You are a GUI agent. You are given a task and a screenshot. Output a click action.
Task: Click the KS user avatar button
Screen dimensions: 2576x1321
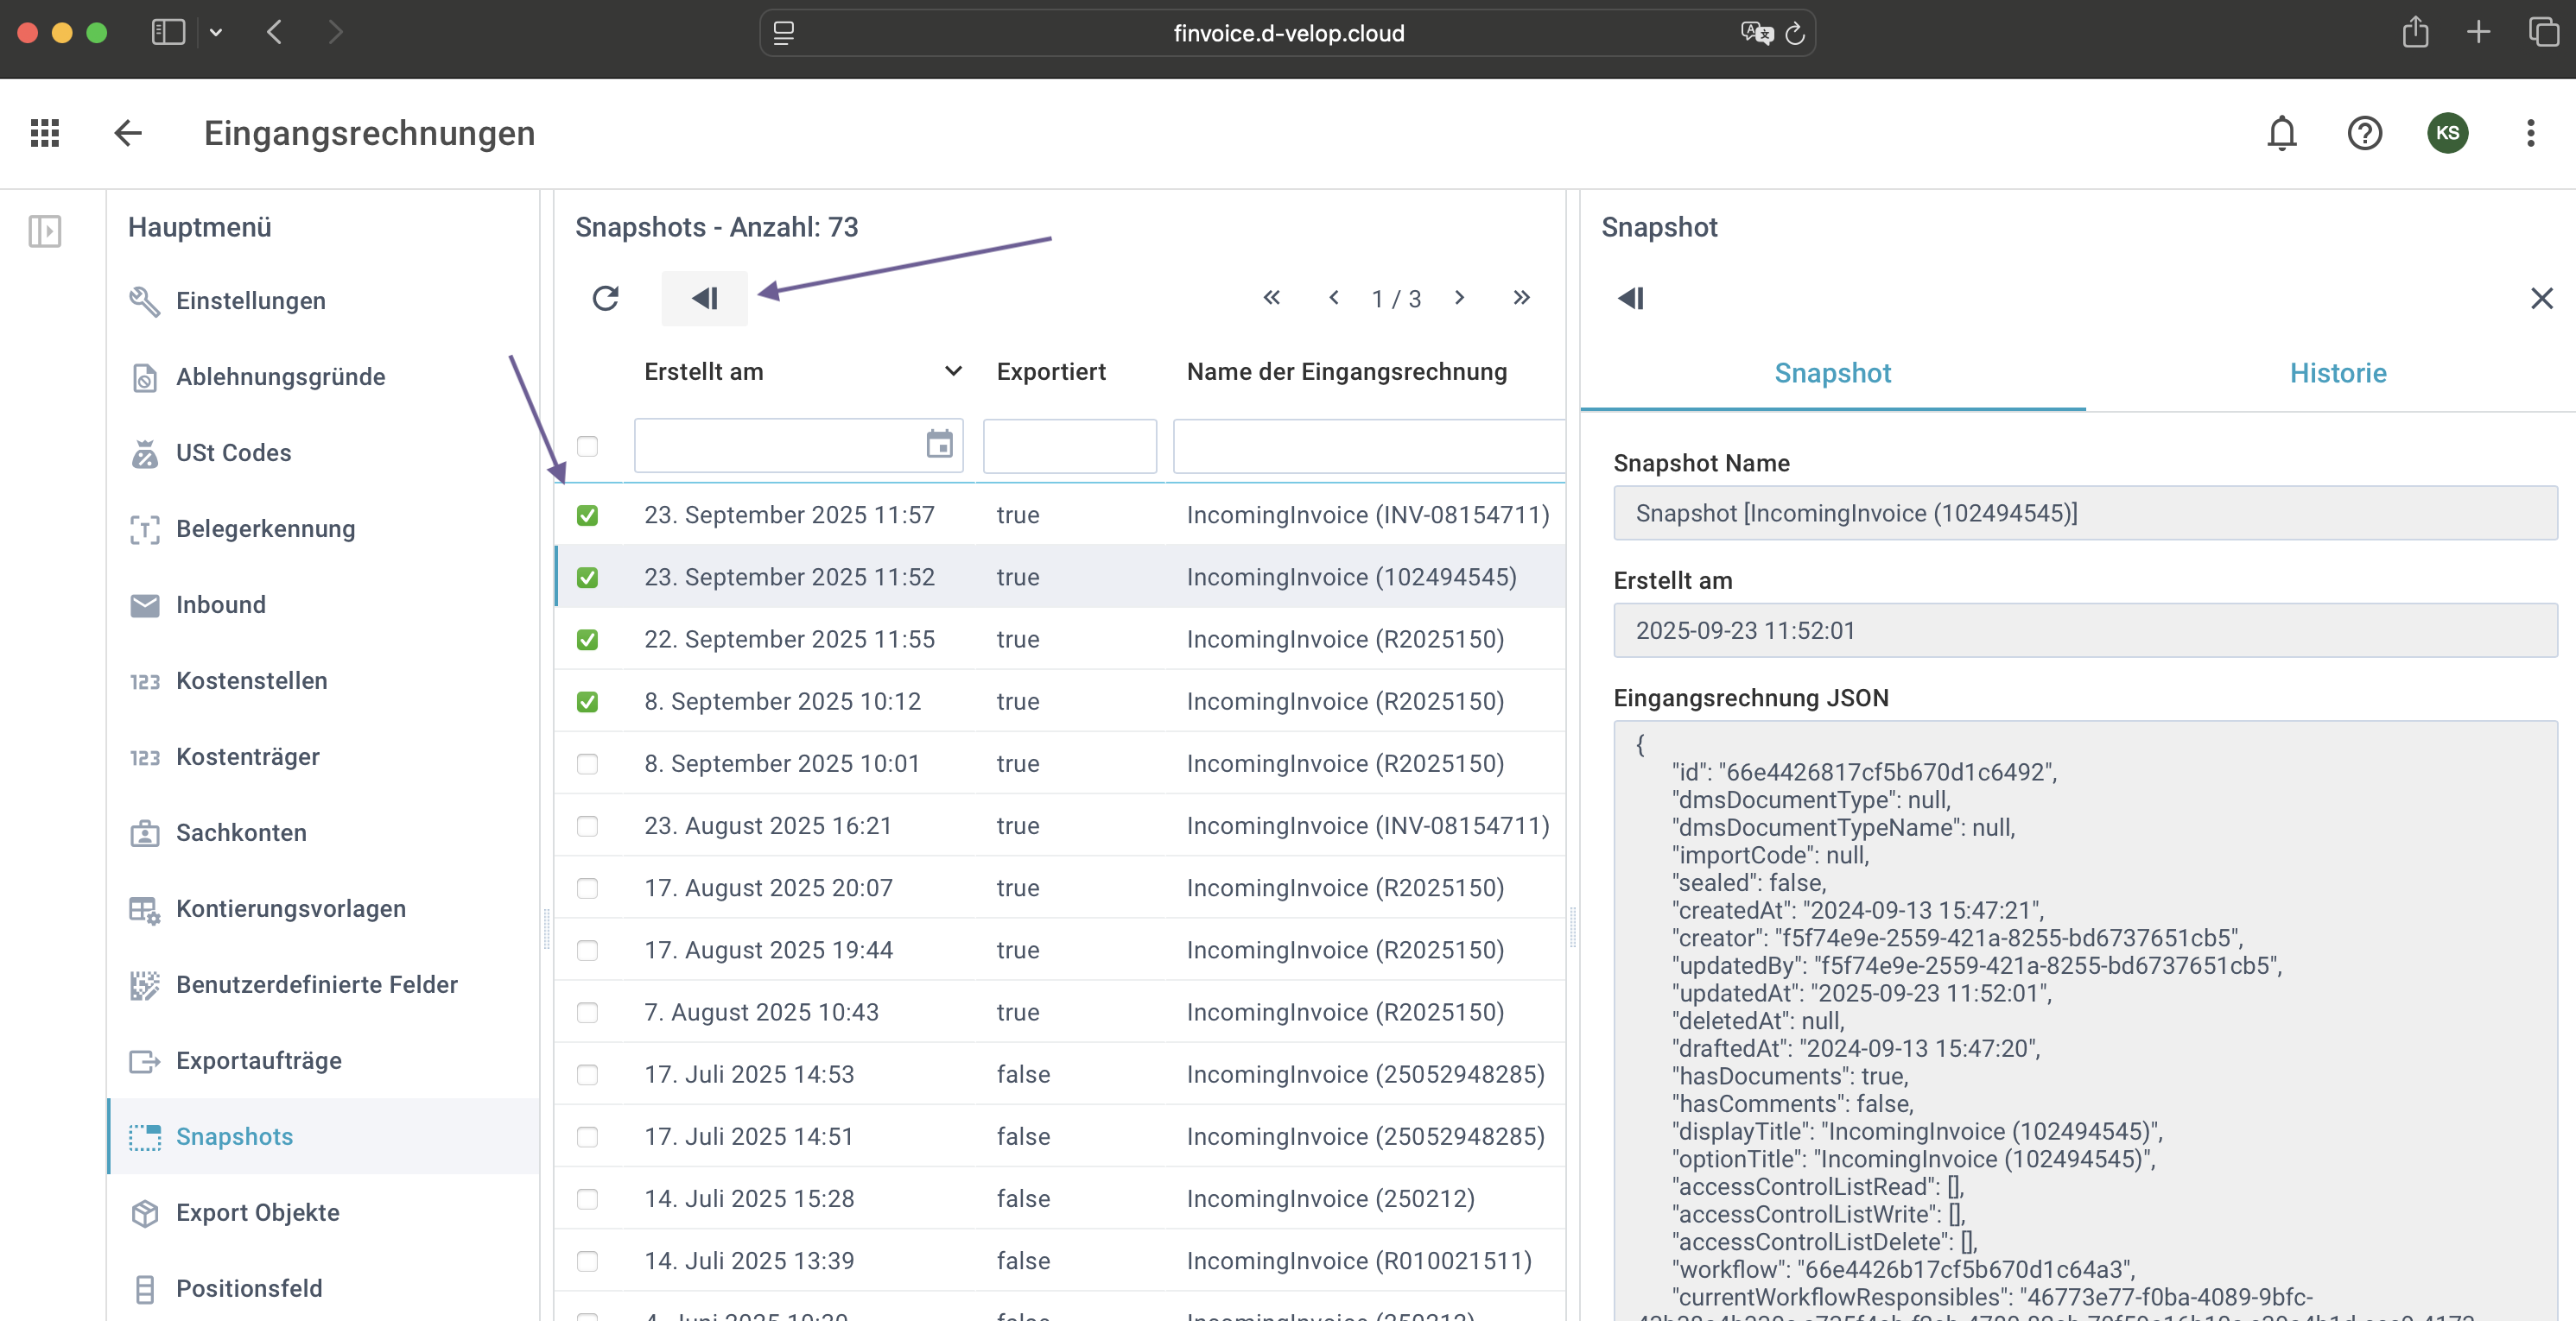pos(2447,133)
